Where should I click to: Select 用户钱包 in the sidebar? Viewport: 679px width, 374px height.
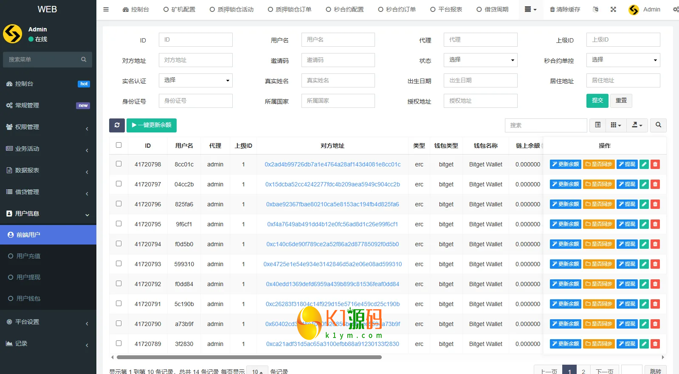48,298
